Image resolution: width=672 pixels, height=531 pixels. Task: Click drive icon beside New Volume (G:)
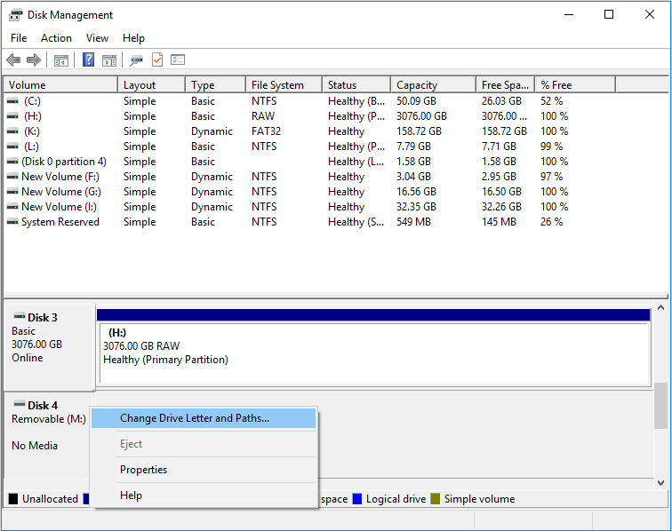click(x=12, y=192)
